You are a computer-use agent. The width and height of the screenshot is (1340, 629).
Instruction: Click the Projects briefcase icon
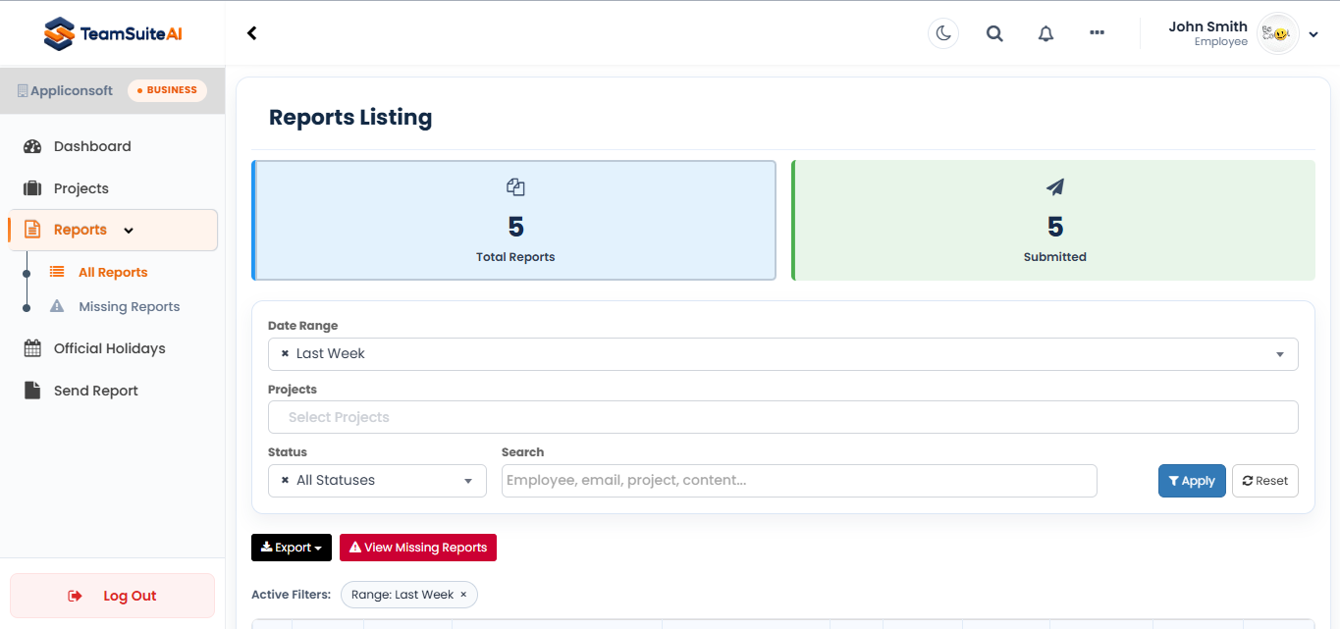(32, 188)
